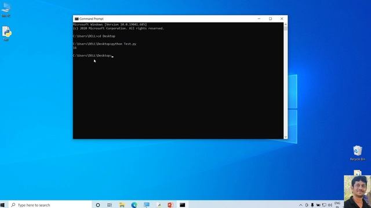371x208 pixels.
Task: Select the Test Python file on desktop
Action: point(6,34)
